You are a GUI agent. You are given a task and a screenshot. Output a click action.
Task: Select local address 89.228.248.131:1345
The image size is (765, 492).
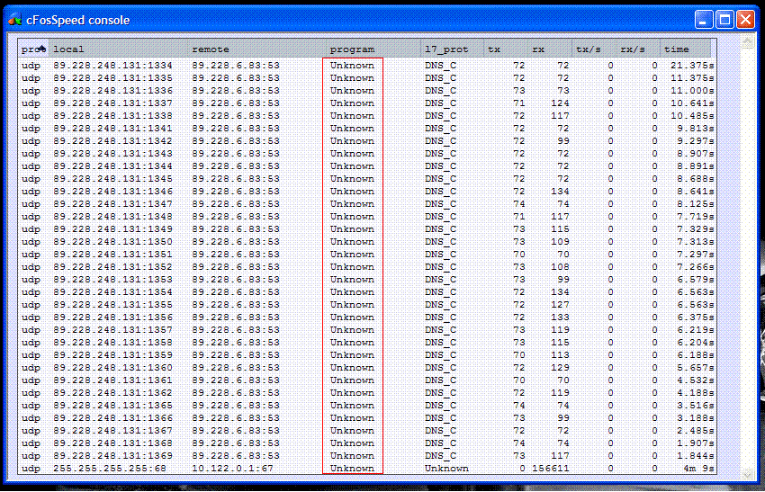112,179
